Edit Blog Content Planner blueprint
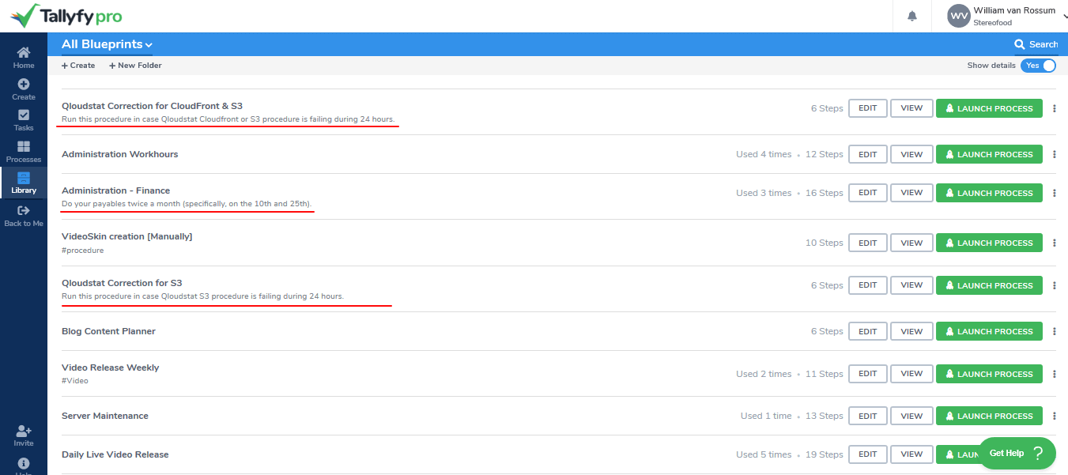 [x=868, y=331]
